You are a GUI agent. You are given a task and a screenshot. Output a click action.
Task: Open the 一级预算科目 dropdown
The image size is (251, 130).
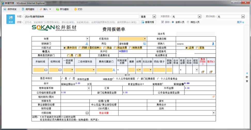[x=72, y=70]
